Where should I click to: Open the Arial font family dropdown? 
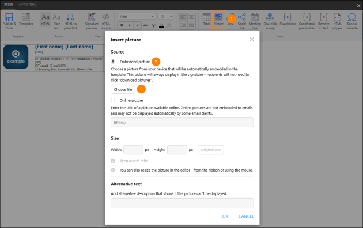[x=137, y=16]
